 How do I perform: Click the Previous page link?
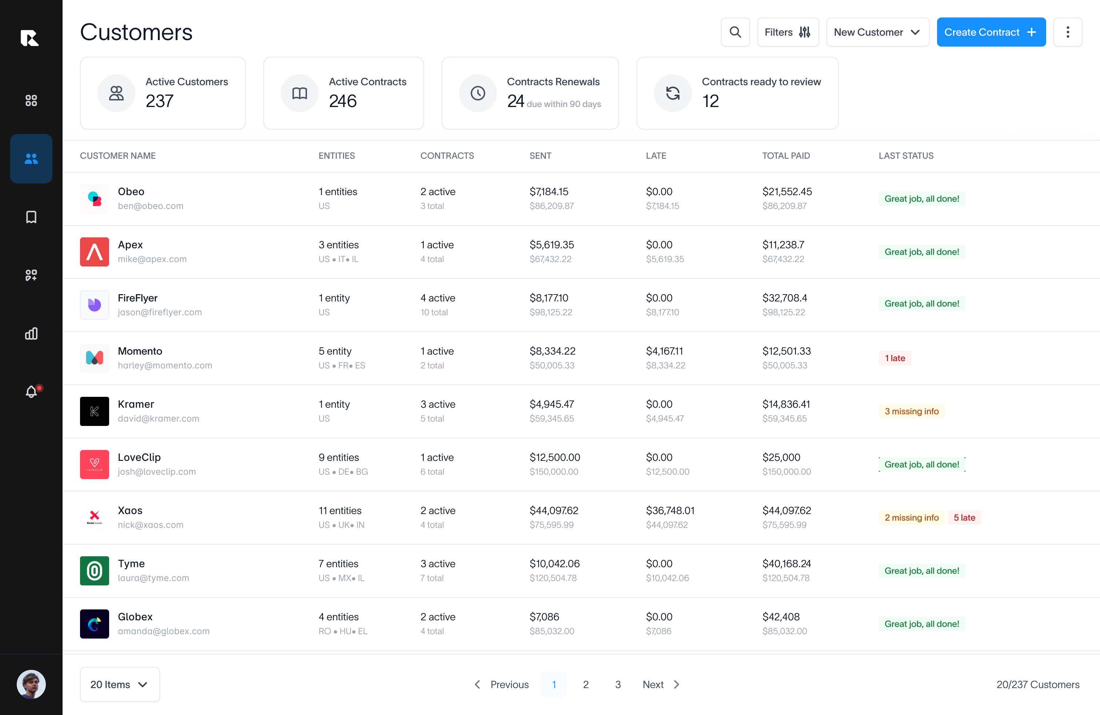502,684
